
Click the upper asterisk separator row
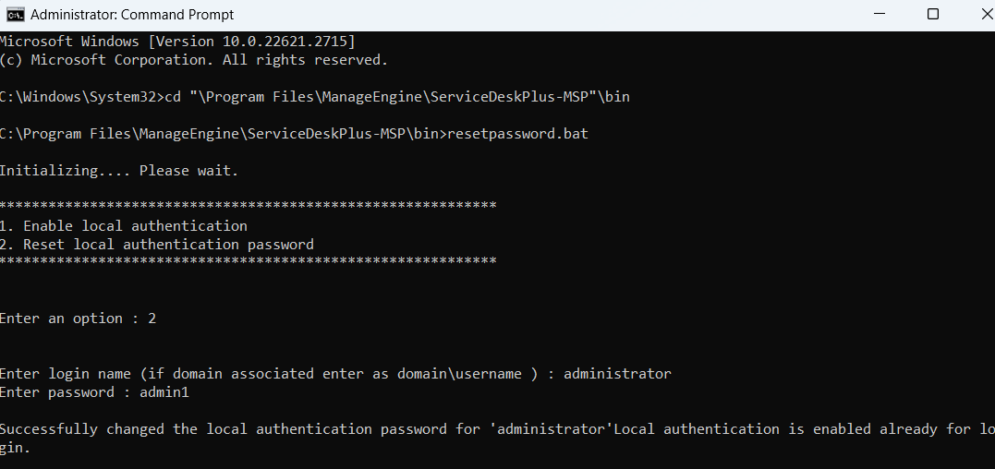pyautogui.click(x=248, y=205)
